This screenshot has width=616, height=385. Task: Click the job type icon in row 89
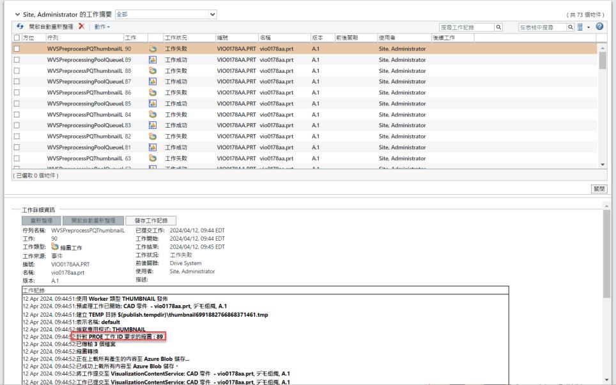153,59
